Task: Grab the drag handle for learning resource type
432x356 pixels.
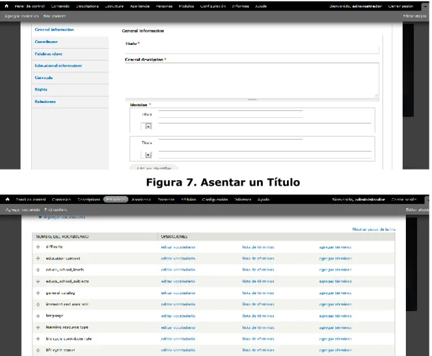Action: pos(38,327)
